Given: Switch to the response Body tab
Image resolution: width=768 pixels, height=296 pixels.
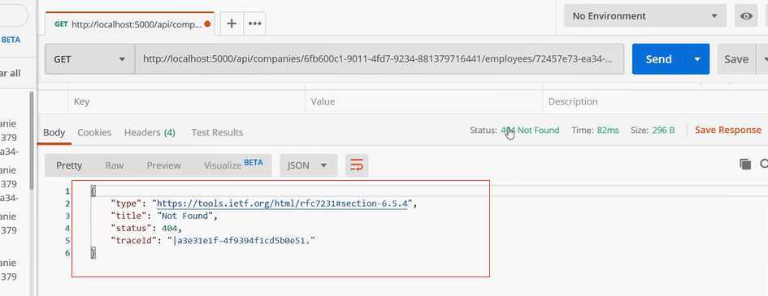Looking at the screenshot, I should point(54,132).
